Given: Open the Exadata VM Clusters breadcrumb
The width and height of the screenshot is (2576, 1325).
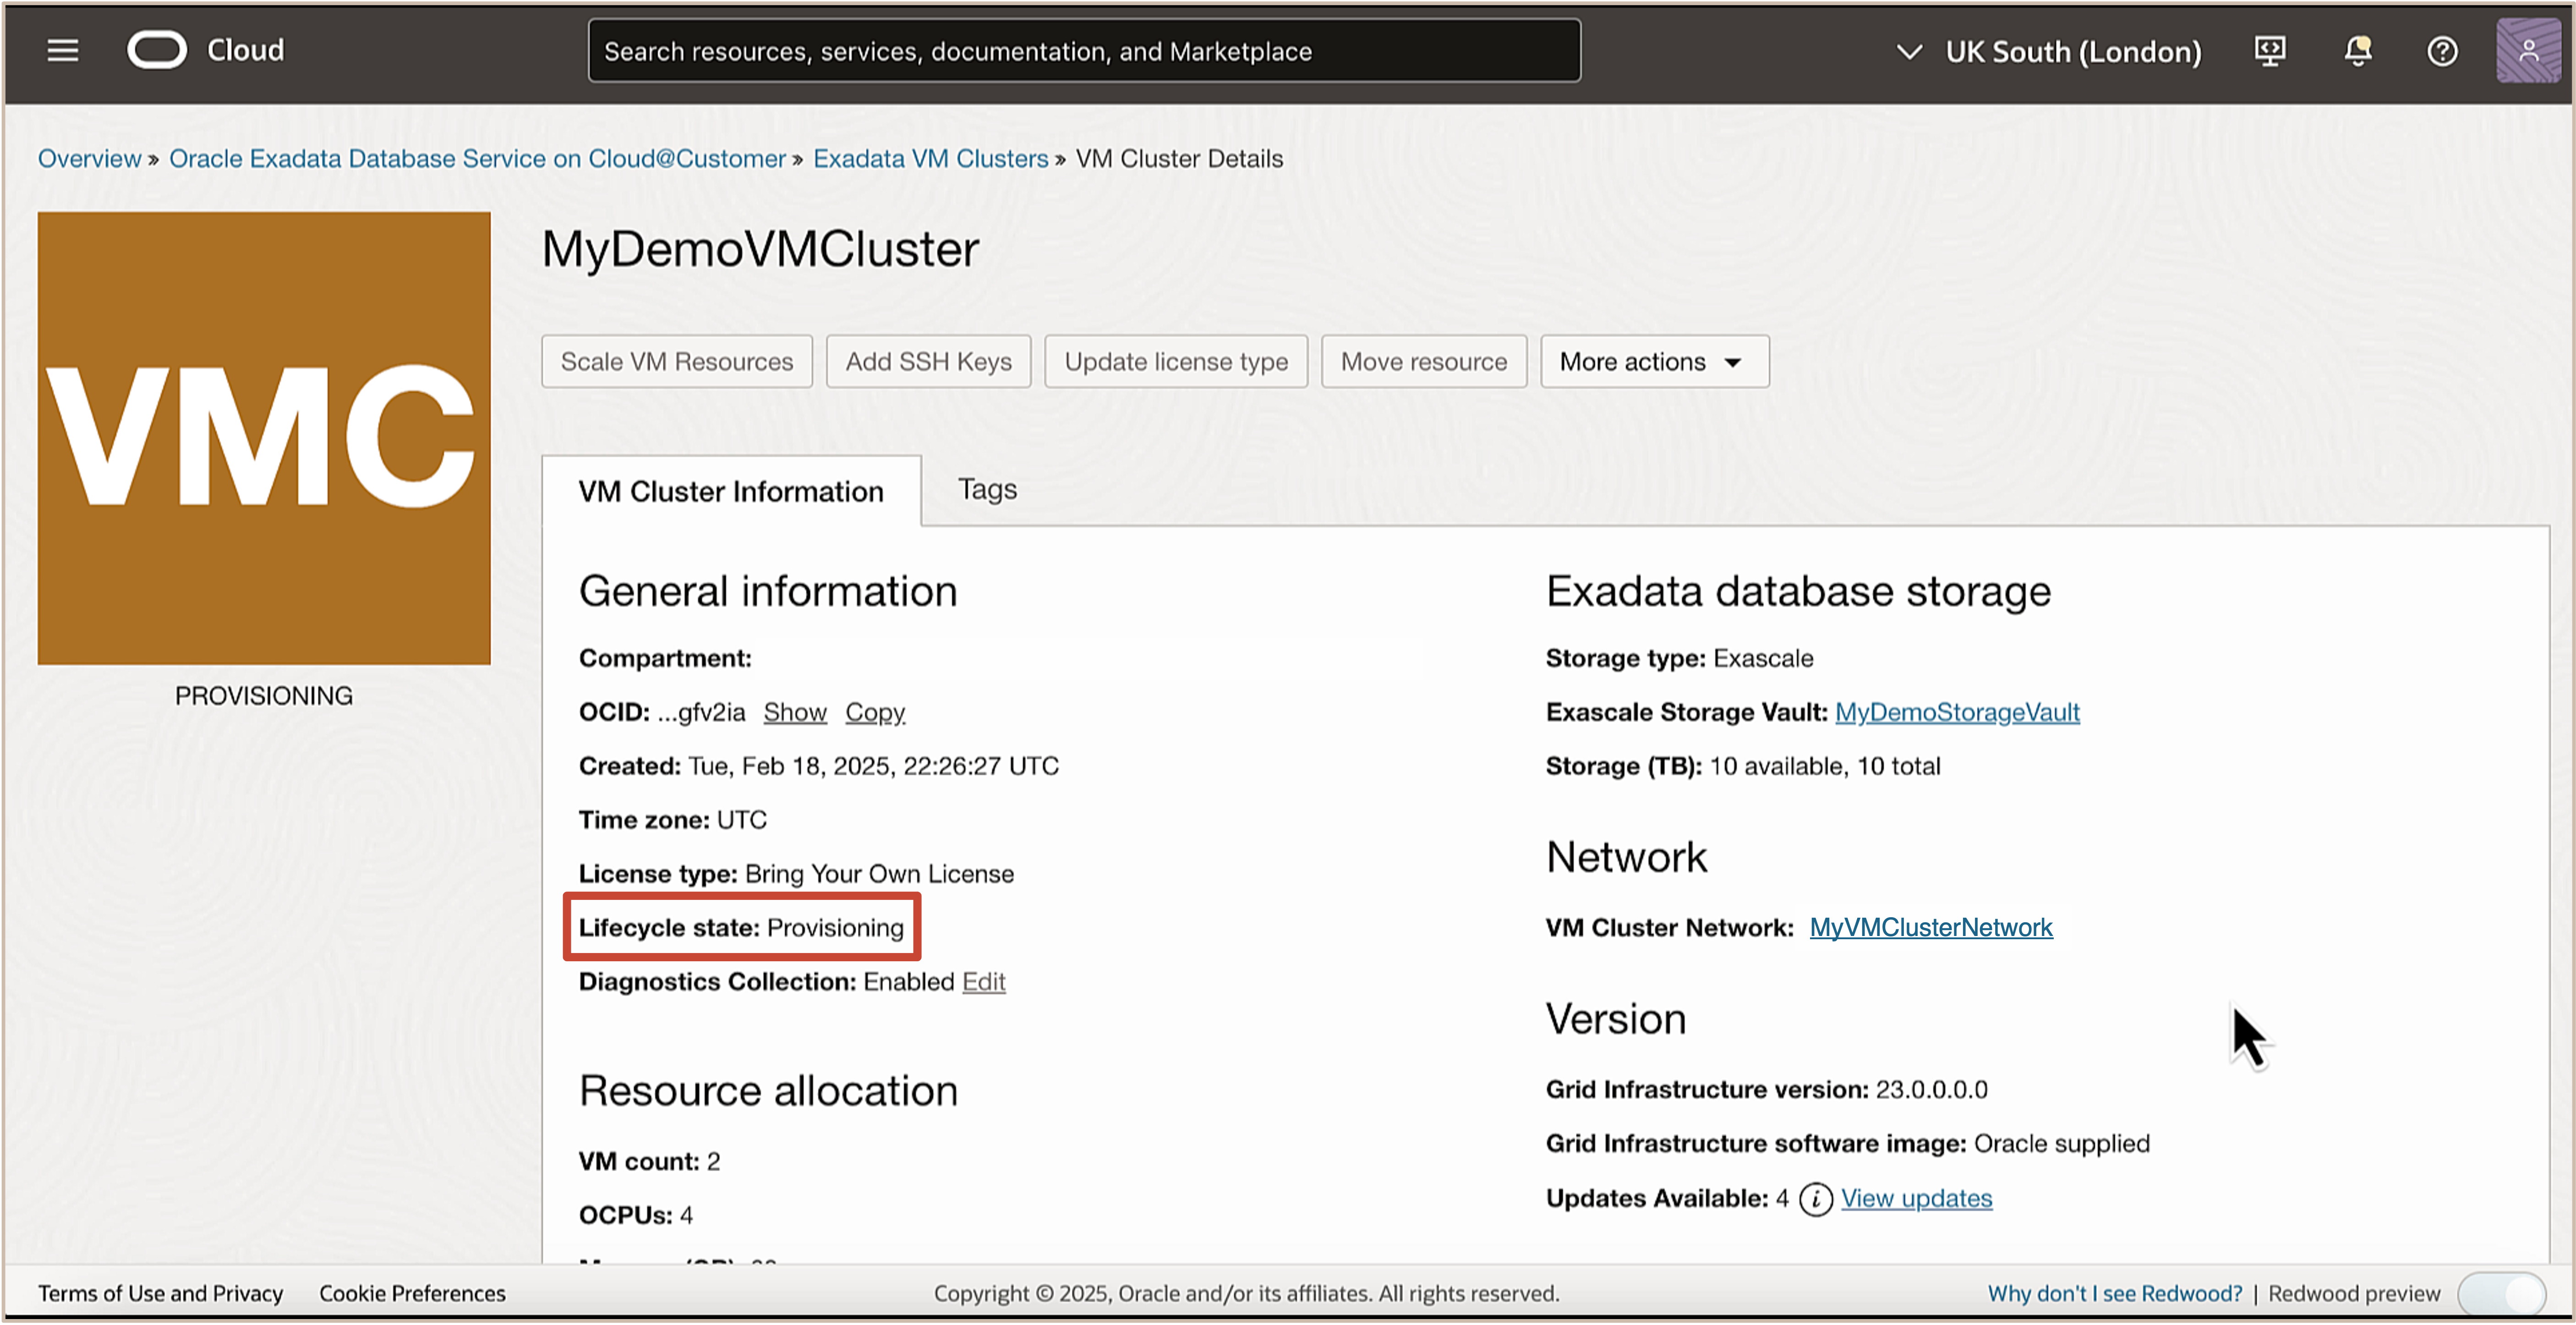Looking at the screenshot, I should click(x=930, y=158).
